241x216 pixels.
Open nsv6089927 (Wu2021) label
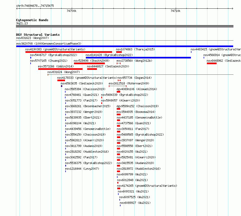135,203
